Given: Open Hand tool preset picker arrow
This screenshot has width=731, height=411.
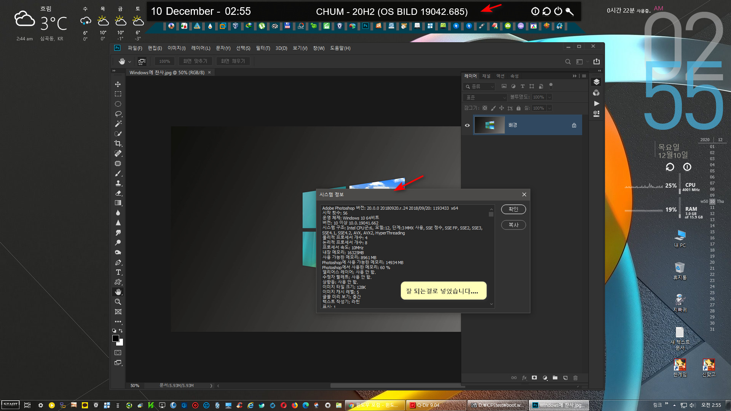Looking at the screenshot, I should click(129, 62).
